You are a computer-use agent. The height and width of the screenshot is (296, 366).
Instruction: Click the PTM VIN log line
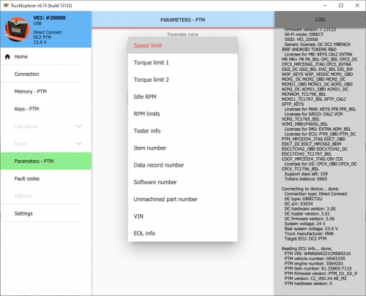318,254
